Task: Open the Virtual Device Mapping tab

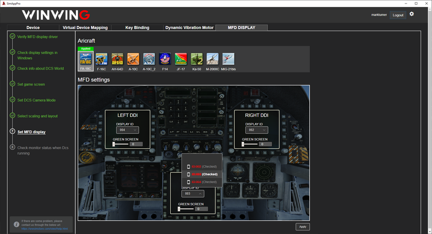Action: coord(85,28)
